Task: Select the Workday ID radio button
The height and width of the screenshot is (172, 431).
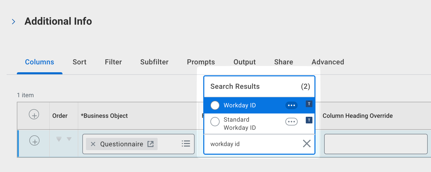Action: click(x=215, y=105)
